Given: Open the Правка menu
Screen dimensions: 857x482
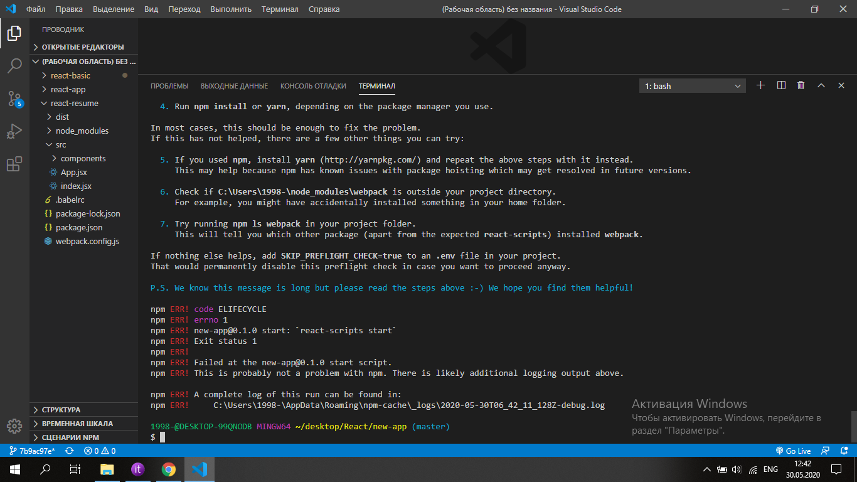Looking at the screenshot, I should (68, 9).
